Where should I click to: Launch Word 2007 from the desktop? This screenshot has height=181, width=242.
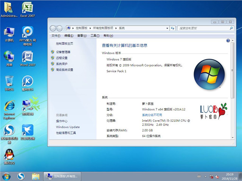[28, 59]
